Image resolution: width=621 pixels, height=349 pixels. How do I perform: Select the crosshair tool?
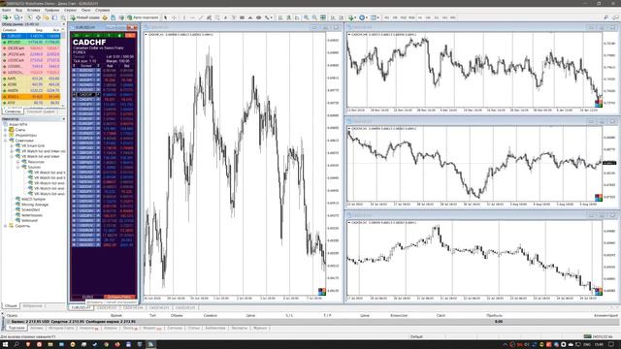(x=174, y=17)
